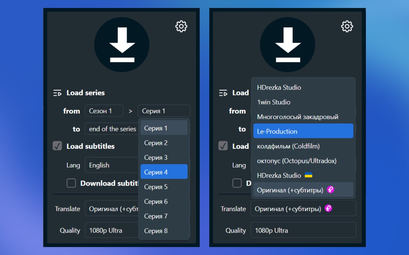The width and height of the screenshot is (409, 255).
Task: Click the pink badge on highlighted Оригинал option
Action: [x=330, y=190]
